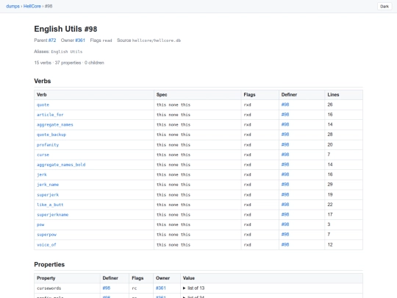Expand the cursewords list of 13
The height and width of the screenshot is (298, 397).
coord(193,288)
